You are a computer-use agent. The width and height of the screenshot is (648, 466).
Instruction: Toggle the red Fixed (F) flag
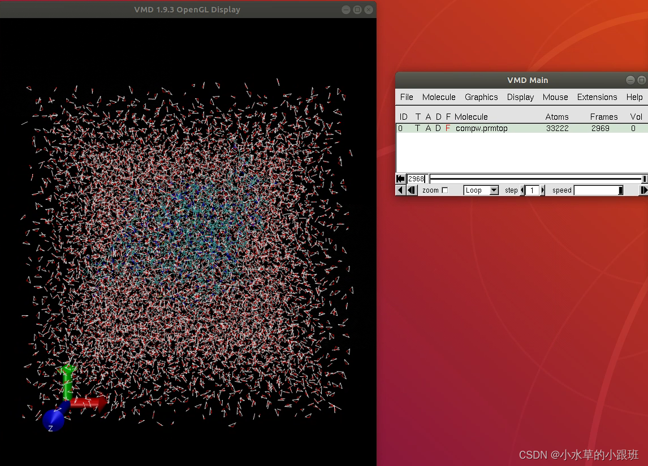[448, 128]
